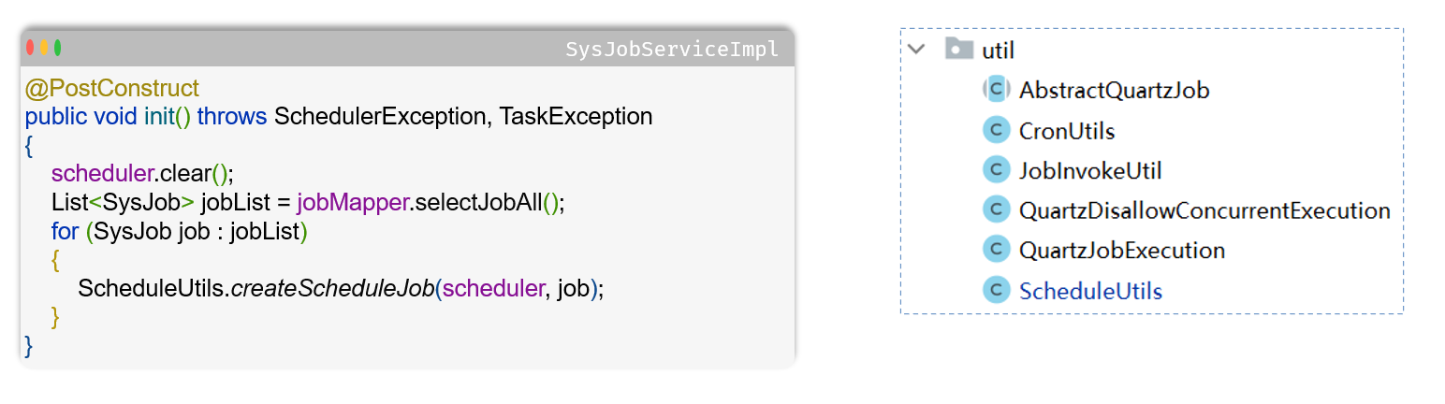Collapse the util folder chevron
The image size is (1445, 404).
pyautogui.click(x=917, y=50)
